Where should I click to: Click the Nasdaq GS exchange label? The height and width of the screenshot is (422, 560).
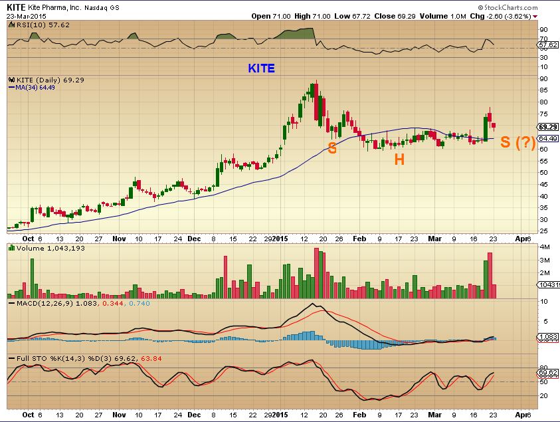click(102, 7)
